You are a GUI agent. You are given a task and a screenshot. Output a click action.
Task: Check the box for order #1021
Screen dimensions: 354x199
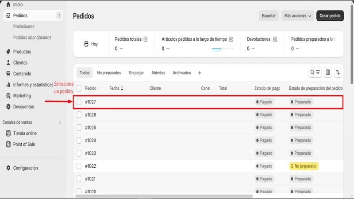[79, 179]
